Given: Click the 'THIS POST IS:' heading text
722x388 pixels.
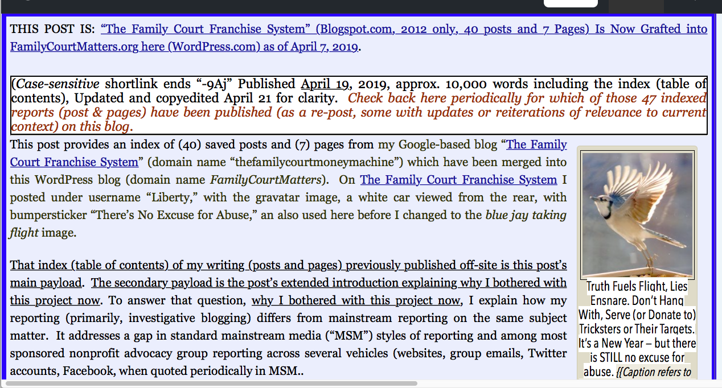Looking at the screenshot, I should click(53, 29).
